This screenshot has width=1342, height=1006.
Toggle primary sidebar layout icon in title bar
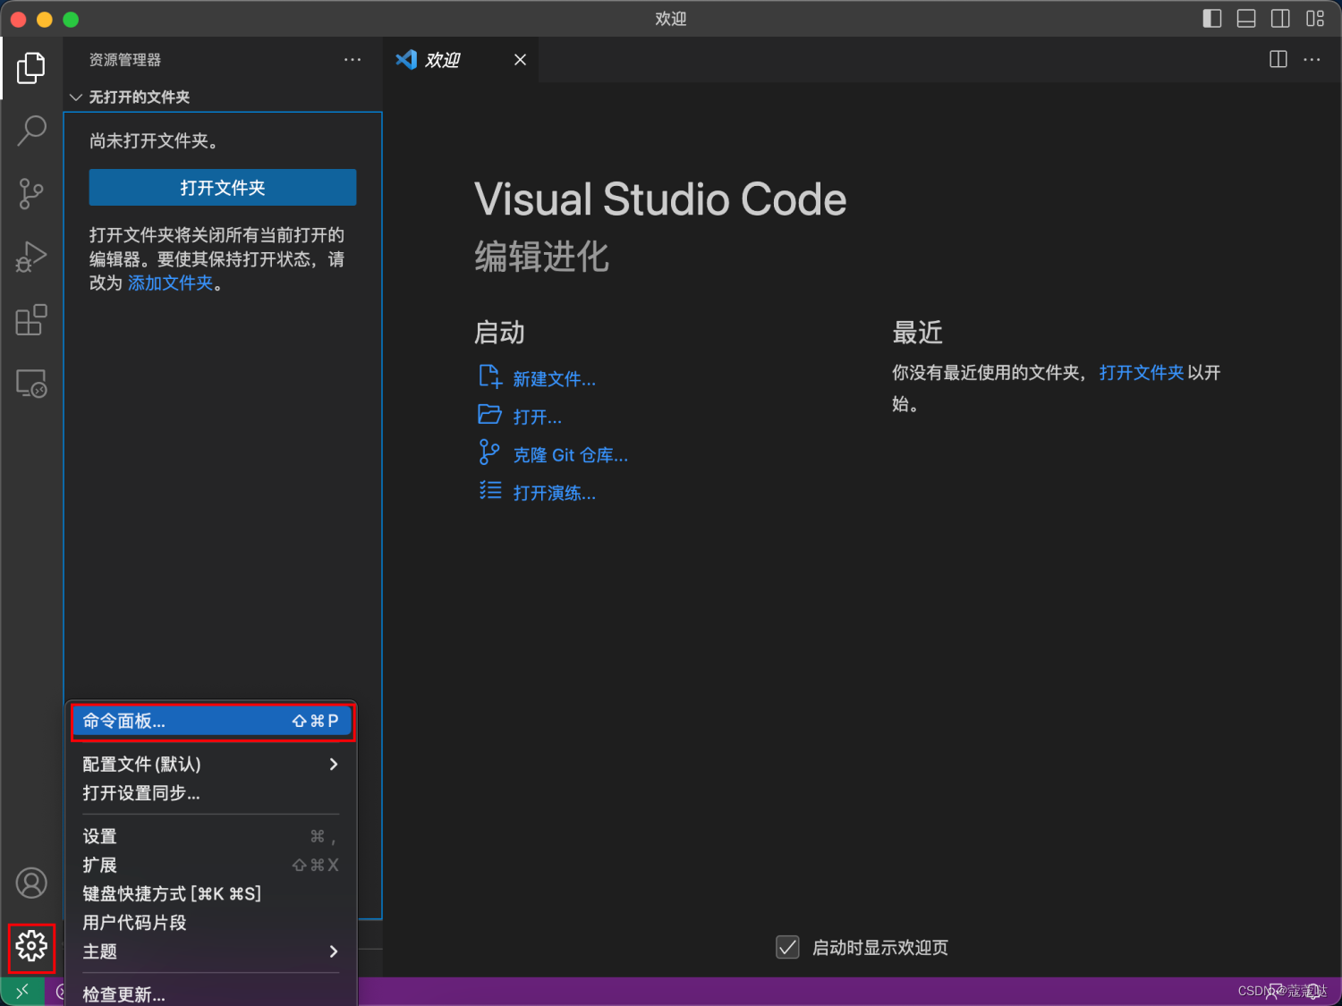1212,19
